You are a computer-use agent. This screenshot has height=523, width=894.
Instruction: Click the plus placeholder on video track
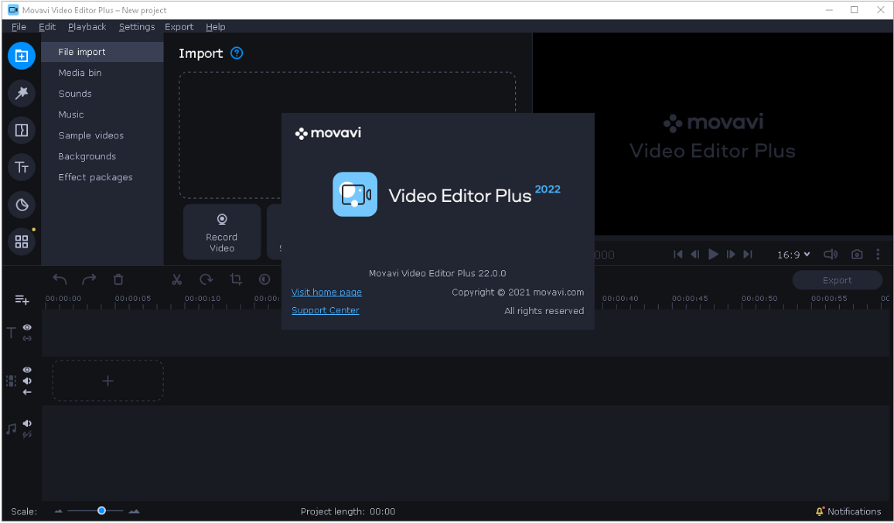coord(107,381)
